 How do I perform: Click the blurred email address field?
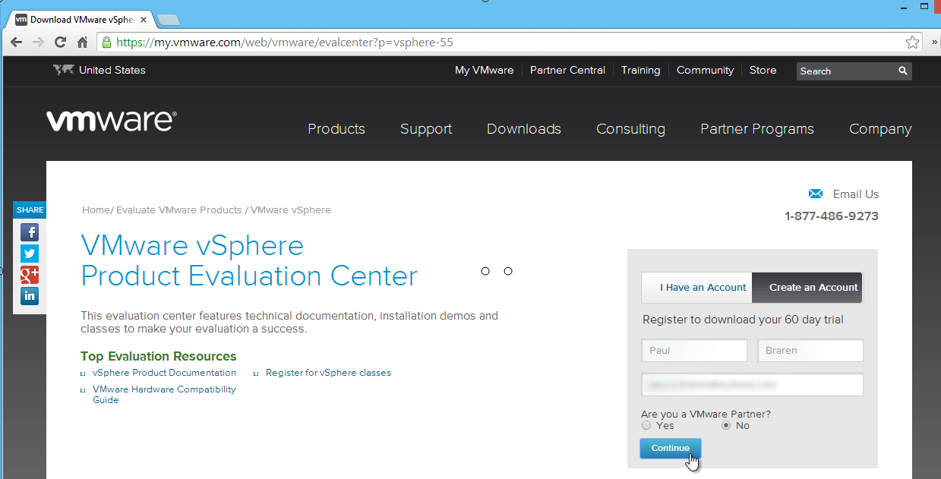(x=753, y=385)
